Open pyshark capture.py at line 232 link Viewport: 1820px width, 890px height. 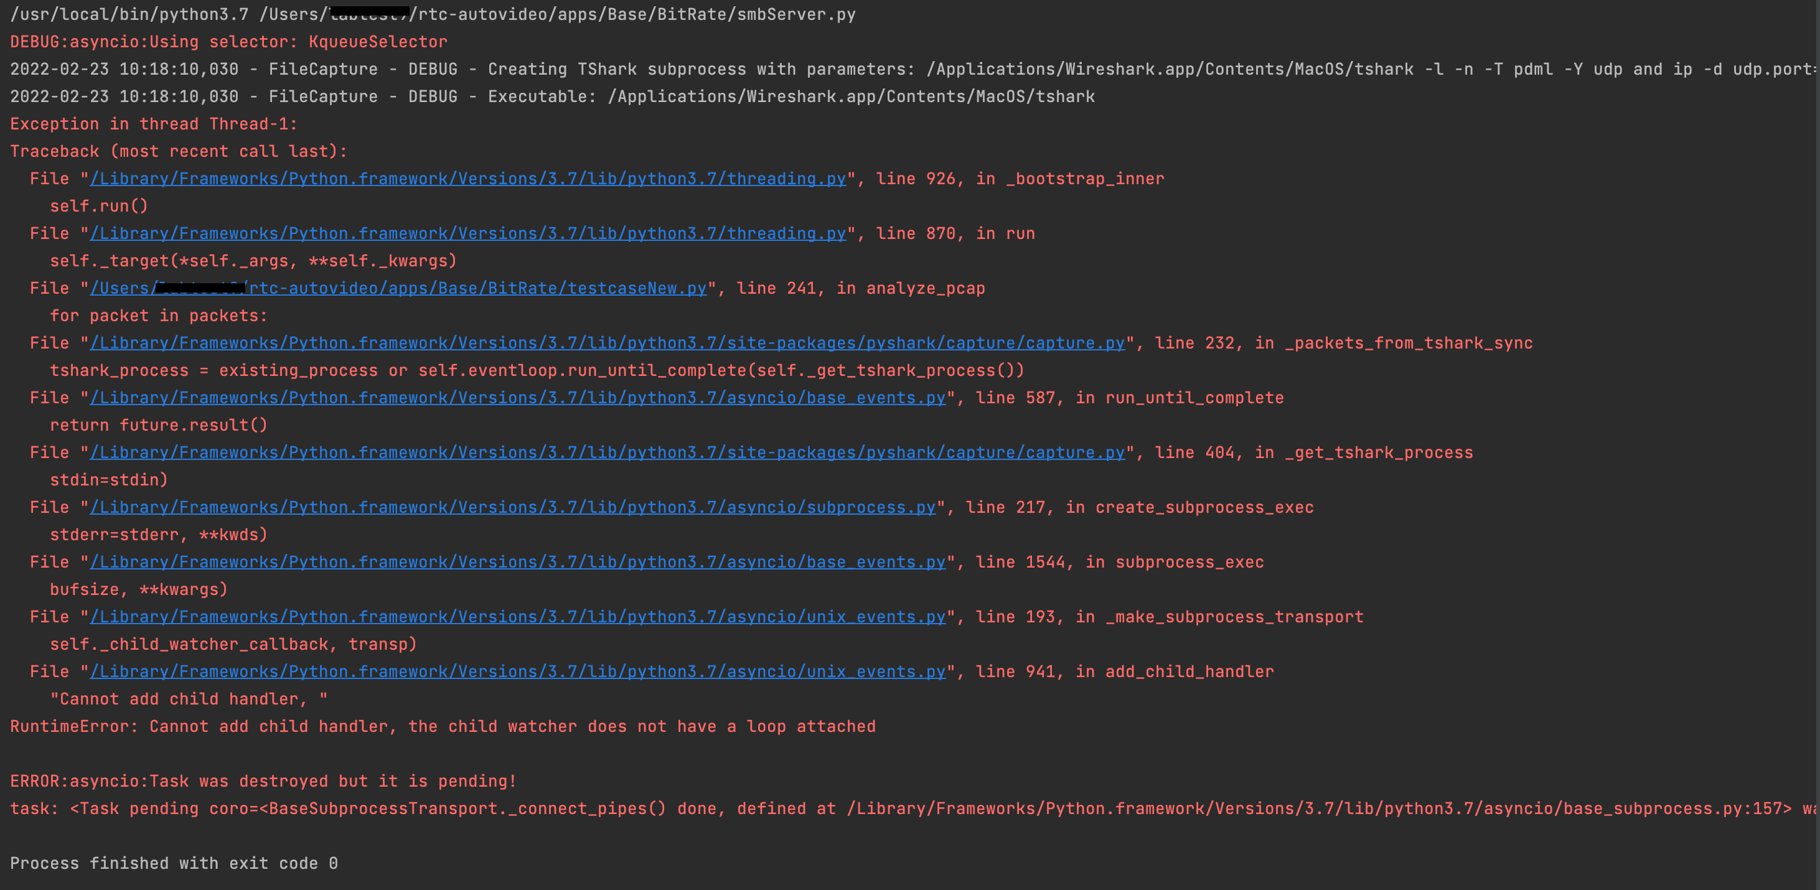607,342
